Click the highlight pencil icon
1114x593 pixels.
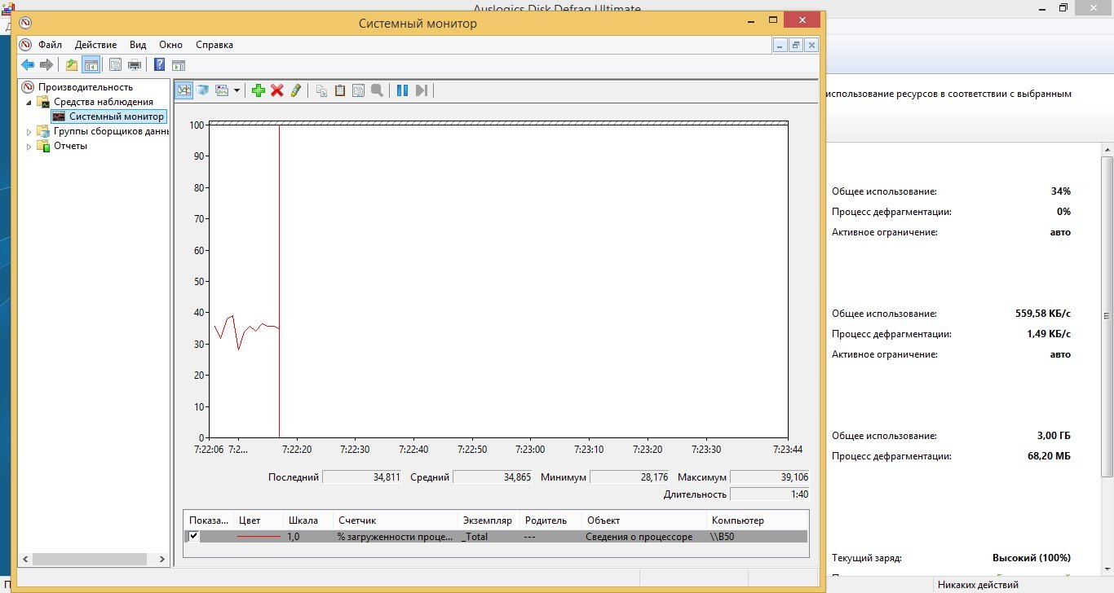(x=295, y=90)
